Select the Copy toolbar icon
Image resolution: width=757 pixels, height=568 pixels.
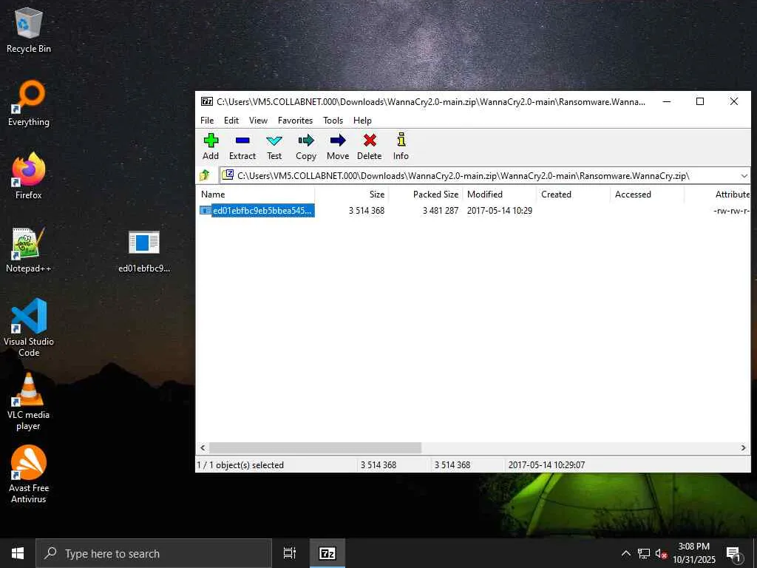coord(306,146)
